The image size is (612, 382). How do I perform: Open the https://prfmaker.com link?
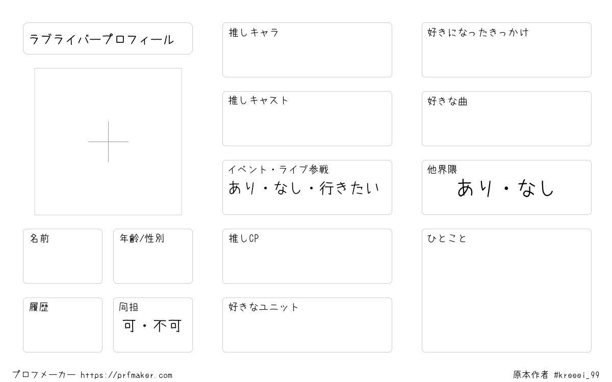coord(126,375)
